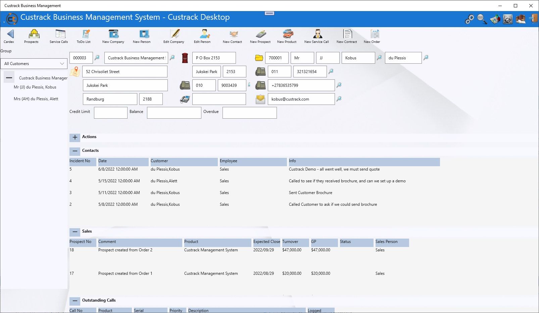
Task: Click the yellow folder icon near 700001
Action: coord(259,58)
